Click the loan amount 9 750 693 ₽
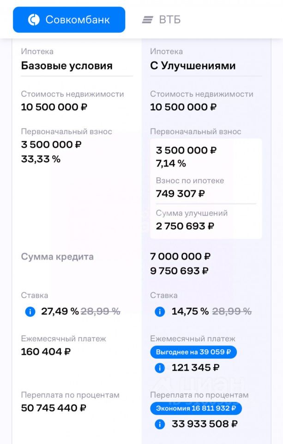Viewport: 283px width, 444px height. (x=179, y=271)
